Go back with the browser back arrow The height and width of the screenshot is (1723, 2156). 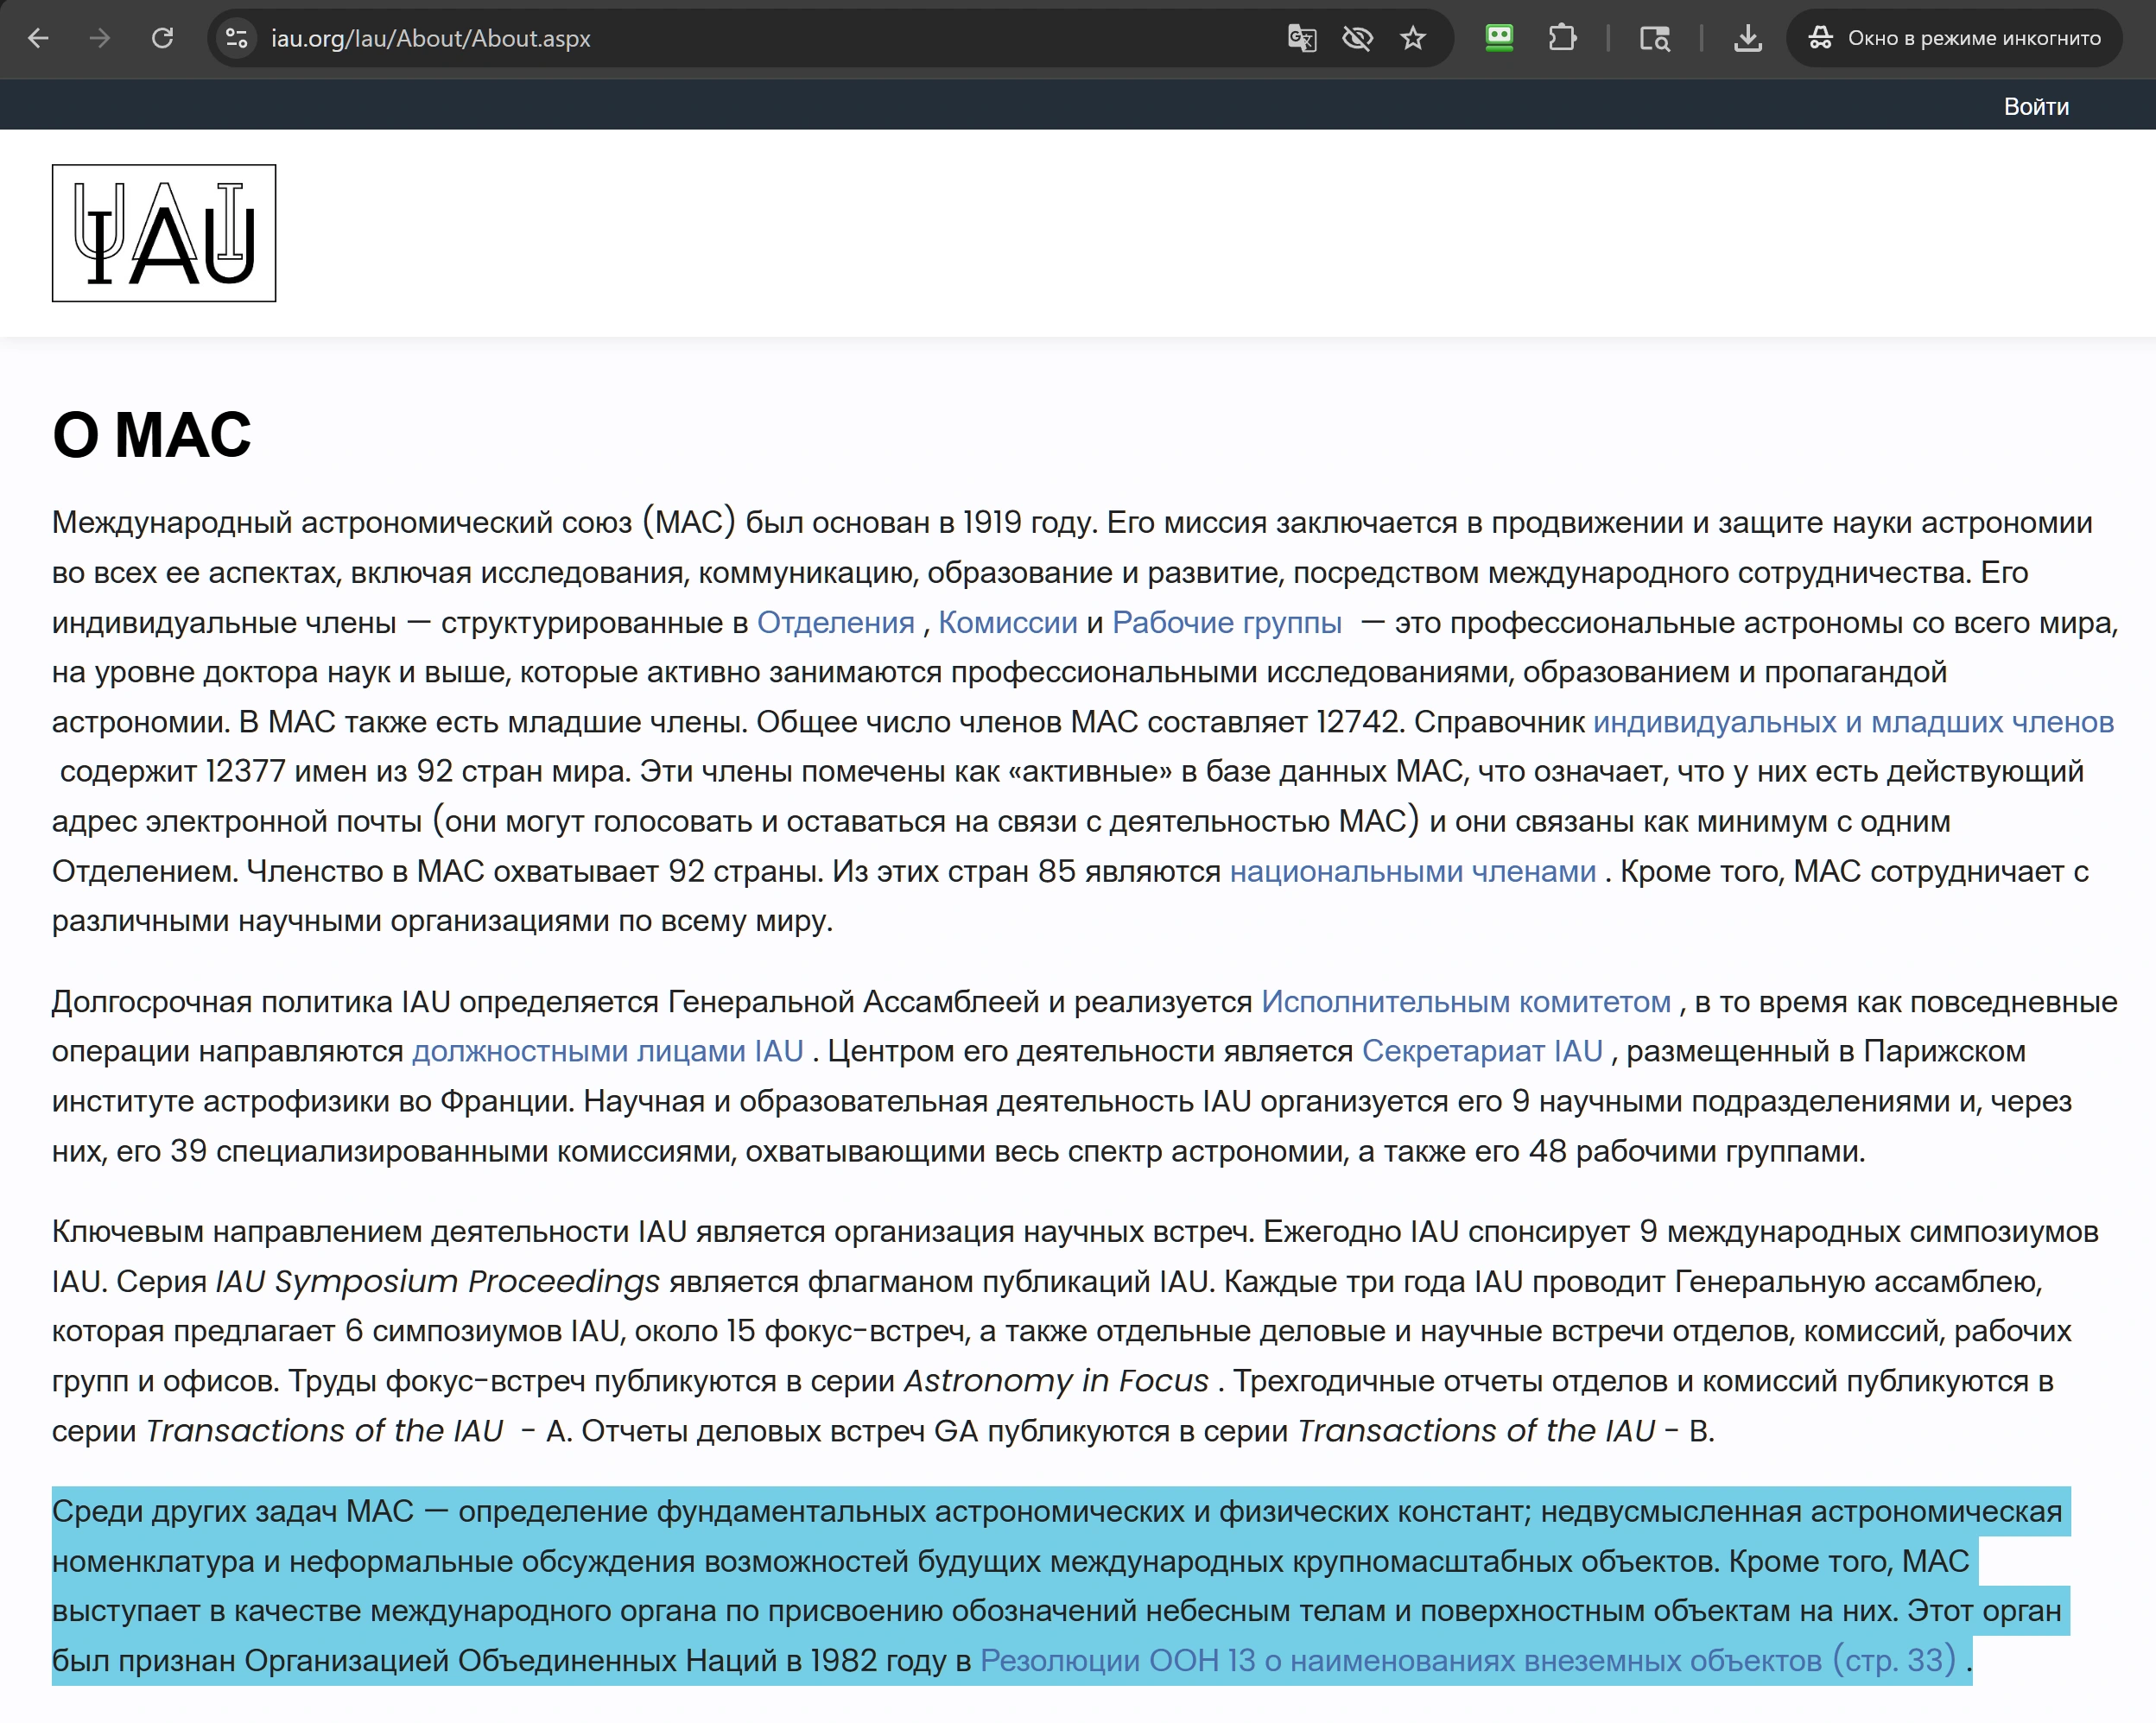[x=38, y=38]
